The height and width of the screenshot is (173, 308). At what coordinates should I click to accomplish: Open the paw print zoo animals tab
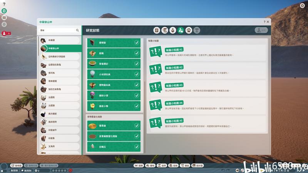point(189,30)
